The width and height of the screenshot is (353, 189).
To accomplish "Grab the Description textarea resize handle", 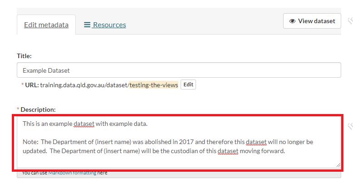I will pyautogui.click(x=338, y=165).
